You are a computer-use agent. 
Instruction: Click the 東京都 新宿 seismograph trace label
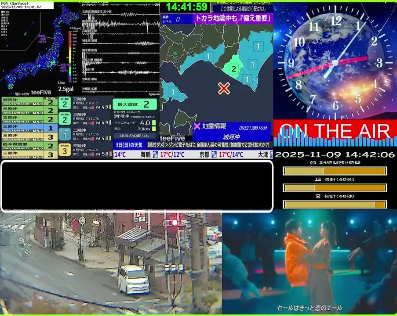click(x=90, y=50)
